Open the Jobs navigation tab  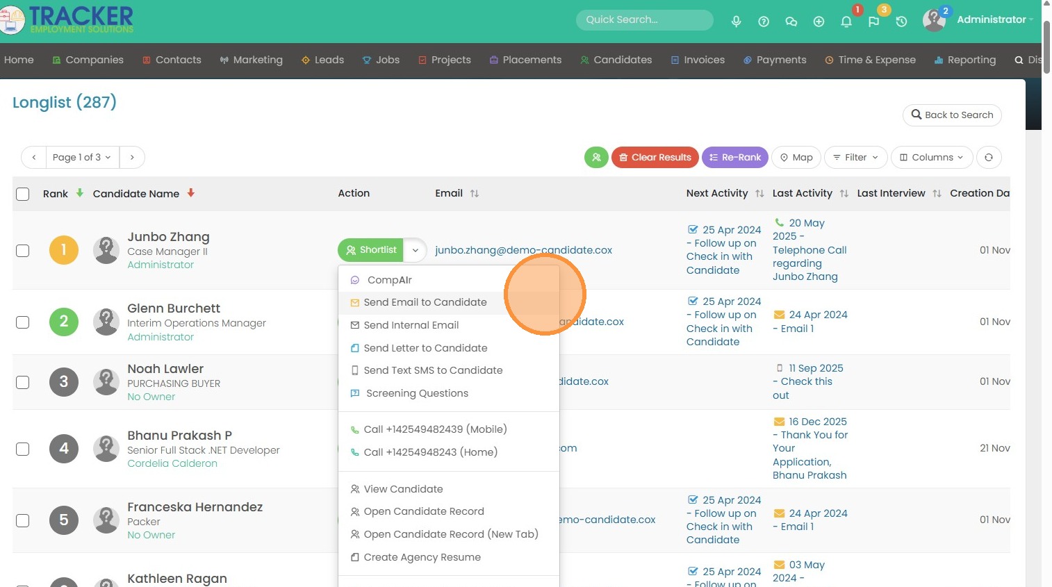click(x=381, y=60)
